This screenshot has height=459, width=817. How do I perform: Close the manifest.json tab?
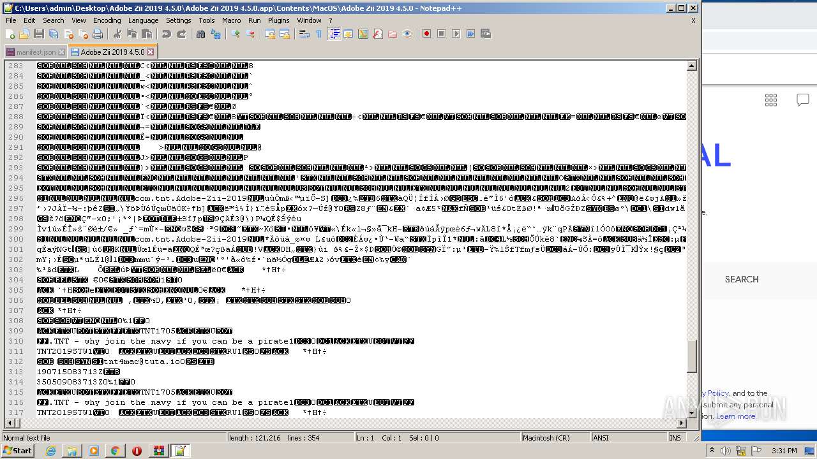coord(61,52)
